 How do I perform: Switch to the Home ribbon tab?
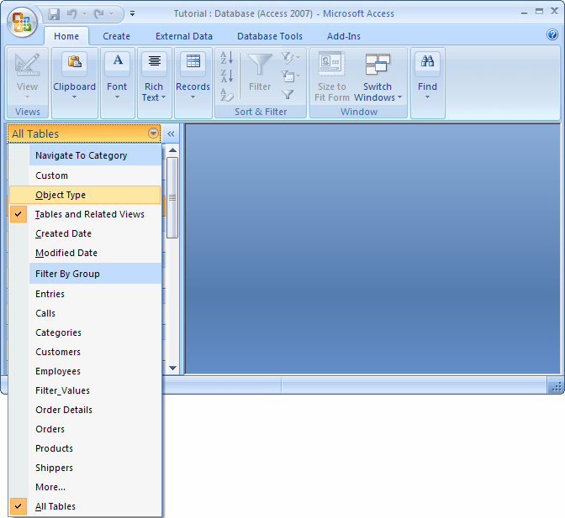click(x=66, y=36)
